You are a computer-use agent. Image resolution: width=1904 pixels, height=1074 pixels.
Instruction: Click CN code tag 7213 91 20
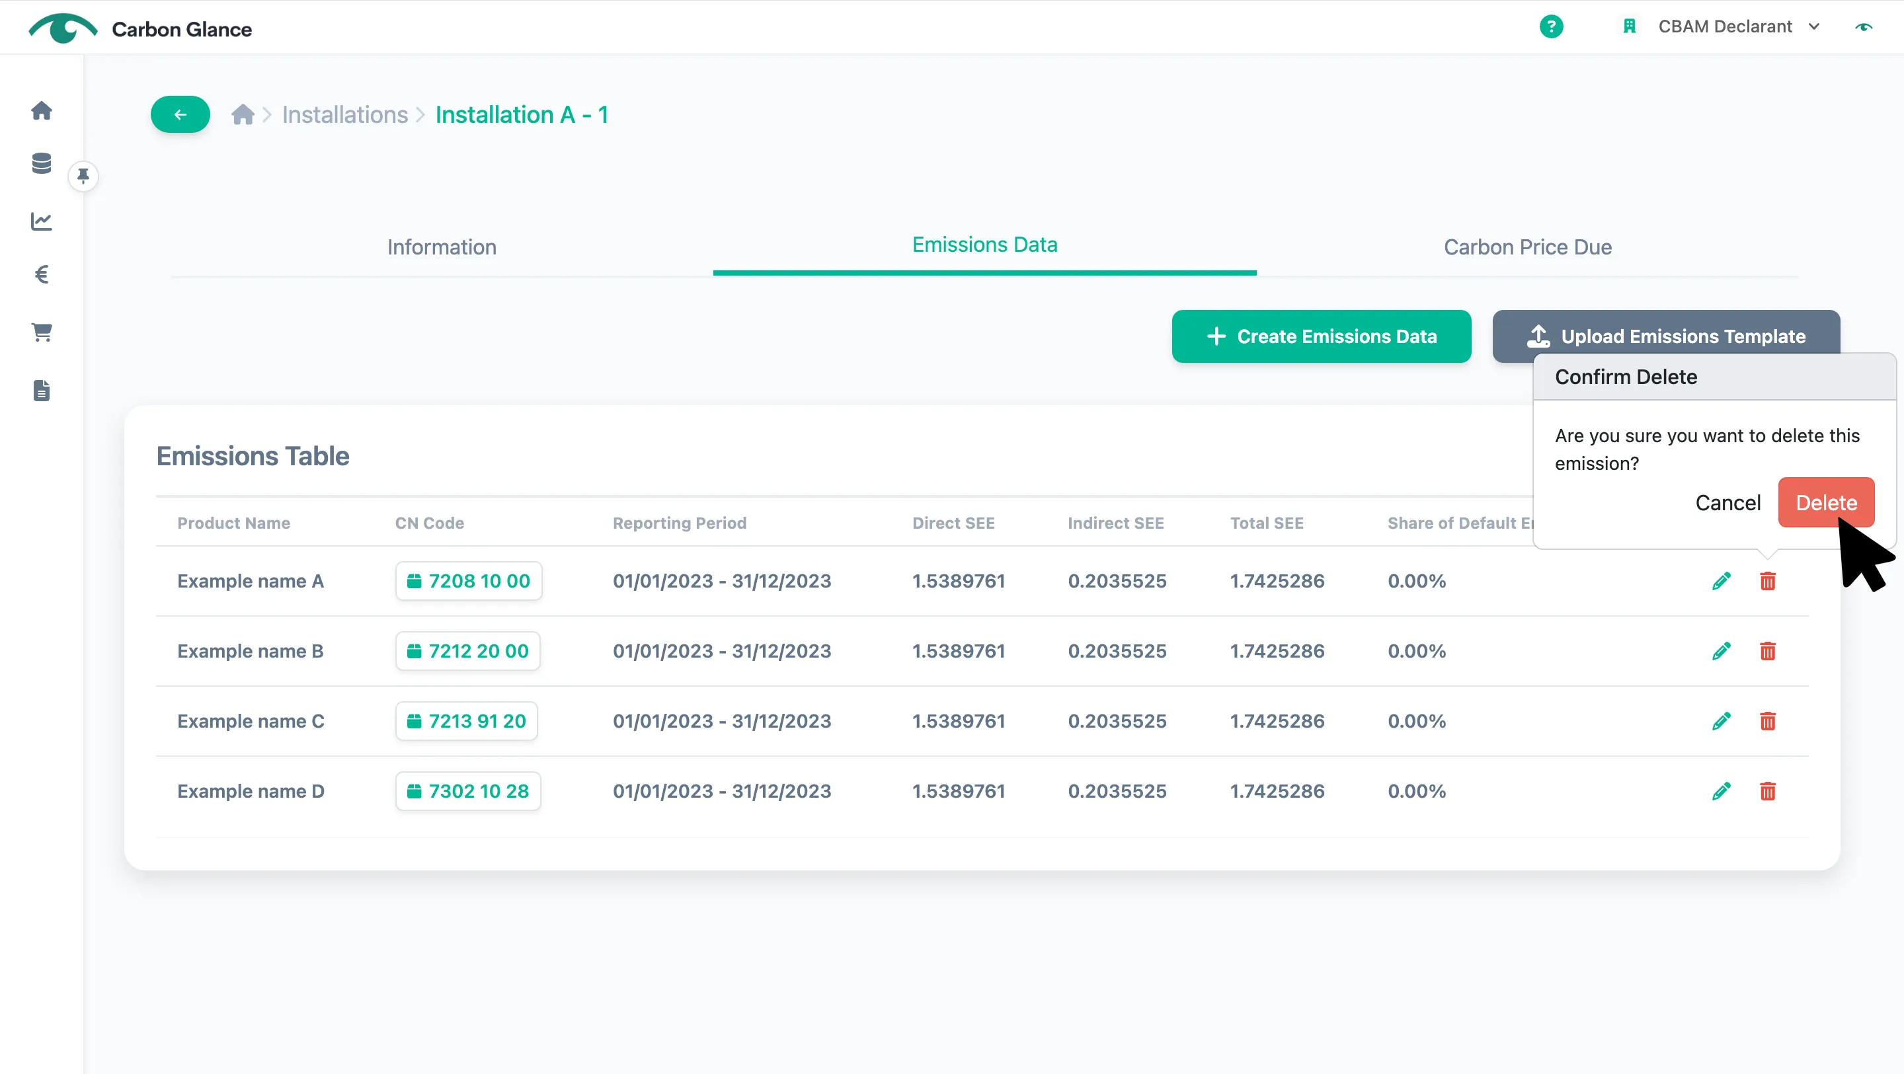tap(466, 722)
